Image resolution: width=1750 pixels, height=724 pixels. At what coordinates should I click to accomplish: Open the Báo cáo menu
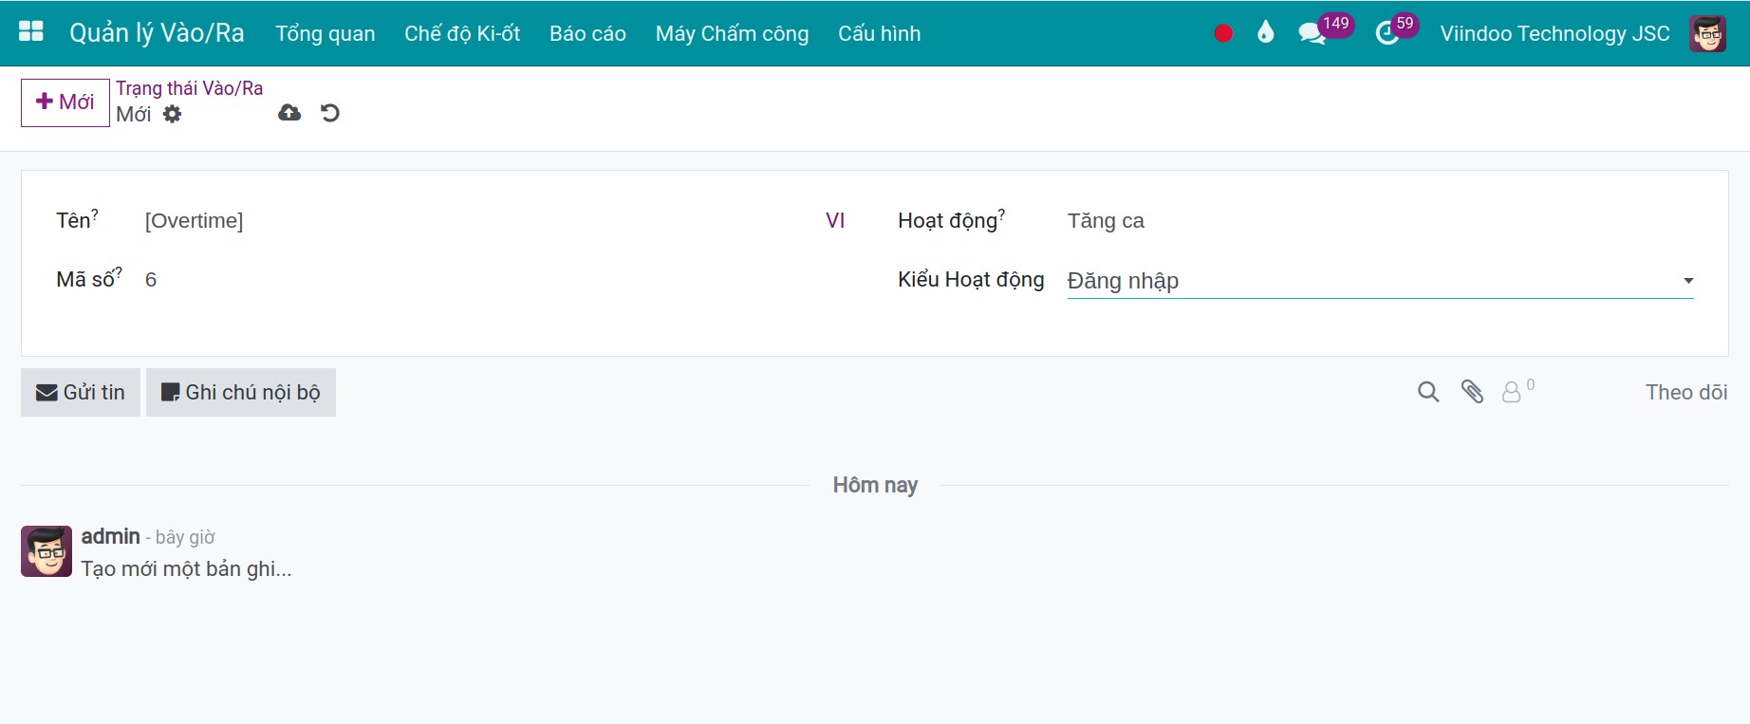[x=587, y=33]
